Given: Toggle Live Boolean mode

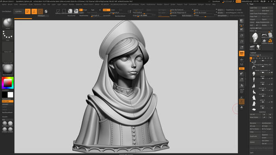Looking at the screenshot, I should click(7, 11).
